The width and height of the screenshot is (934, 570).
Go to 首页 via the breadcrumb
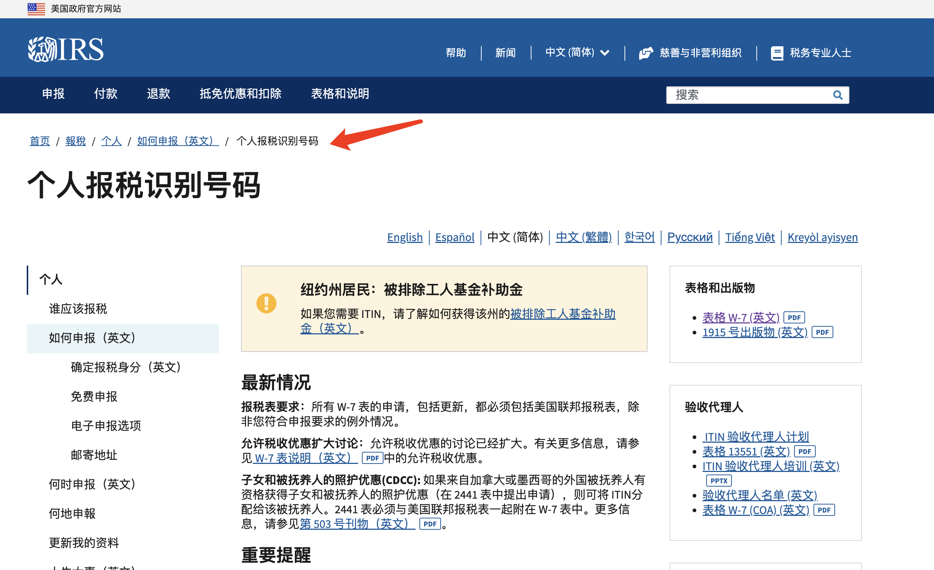point(40,140)
